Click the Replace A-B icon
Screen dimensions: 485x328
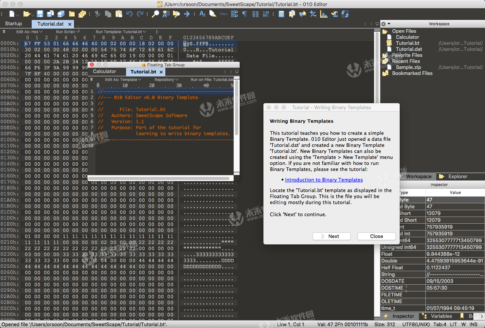[x=166, y=14]
